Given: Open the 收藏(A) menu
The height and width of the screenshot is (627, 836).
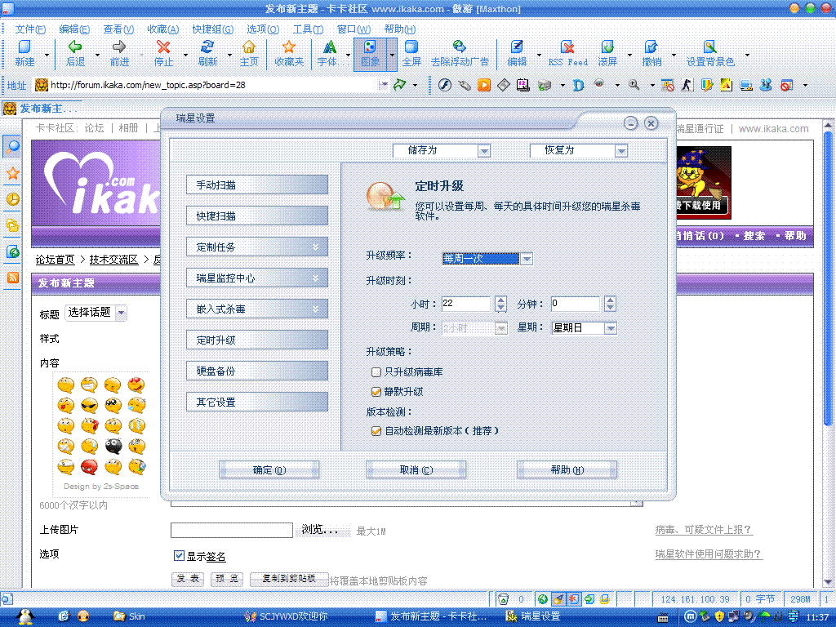Looking at the screenshot, I should (x=163, y=29).
